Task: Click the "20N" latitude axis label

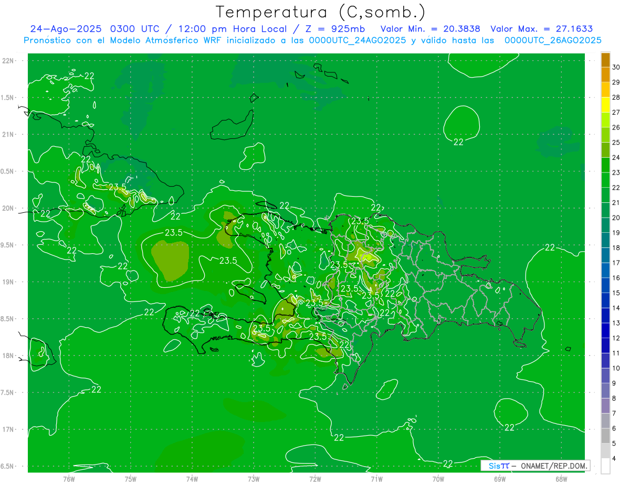Action: (8, 208)
